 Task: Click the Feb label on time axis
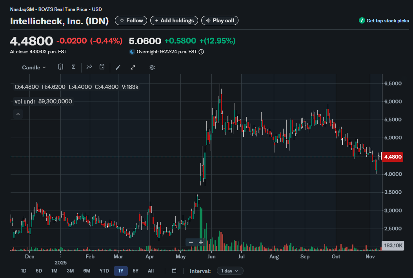pos(90,256)
